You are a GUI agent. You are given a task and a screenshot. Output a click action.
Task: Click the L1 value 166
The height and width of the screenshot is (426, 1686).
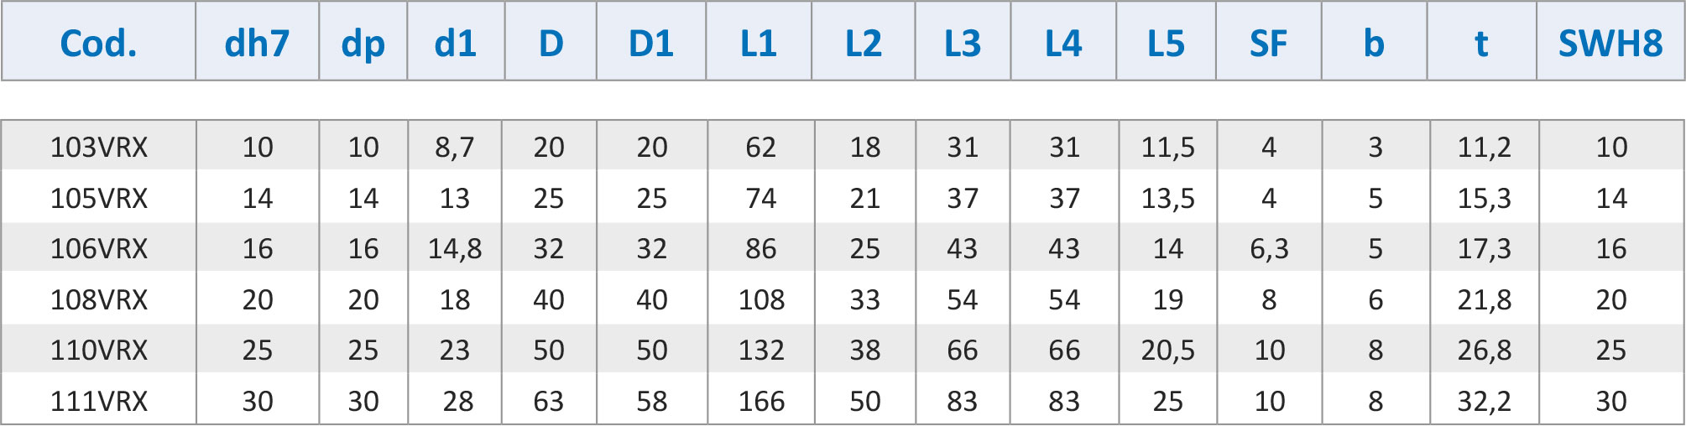pyautogui.click(x=761, y=401)
